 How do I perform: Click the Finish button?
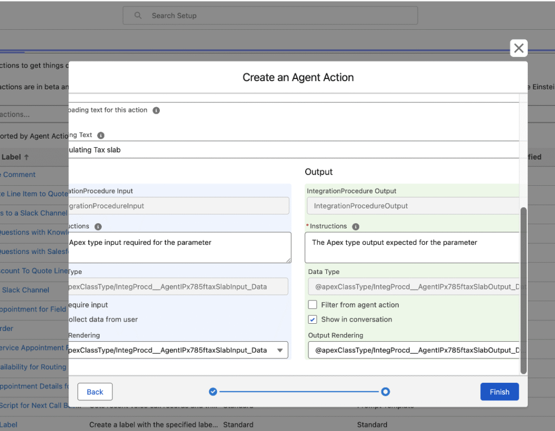499,392
